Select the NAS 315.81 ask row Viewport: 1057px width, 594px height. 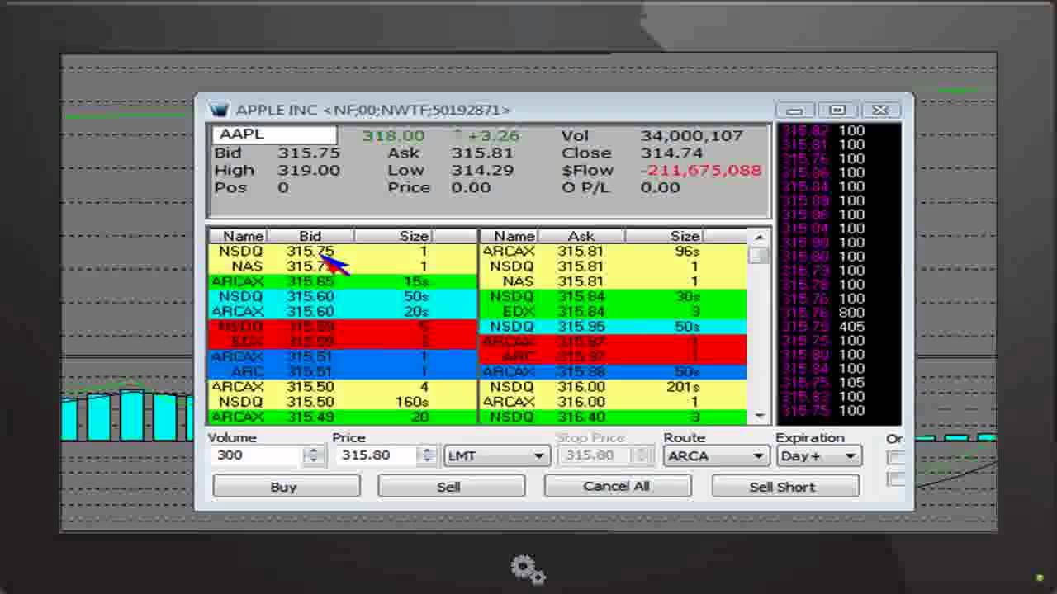click(613, 281)
